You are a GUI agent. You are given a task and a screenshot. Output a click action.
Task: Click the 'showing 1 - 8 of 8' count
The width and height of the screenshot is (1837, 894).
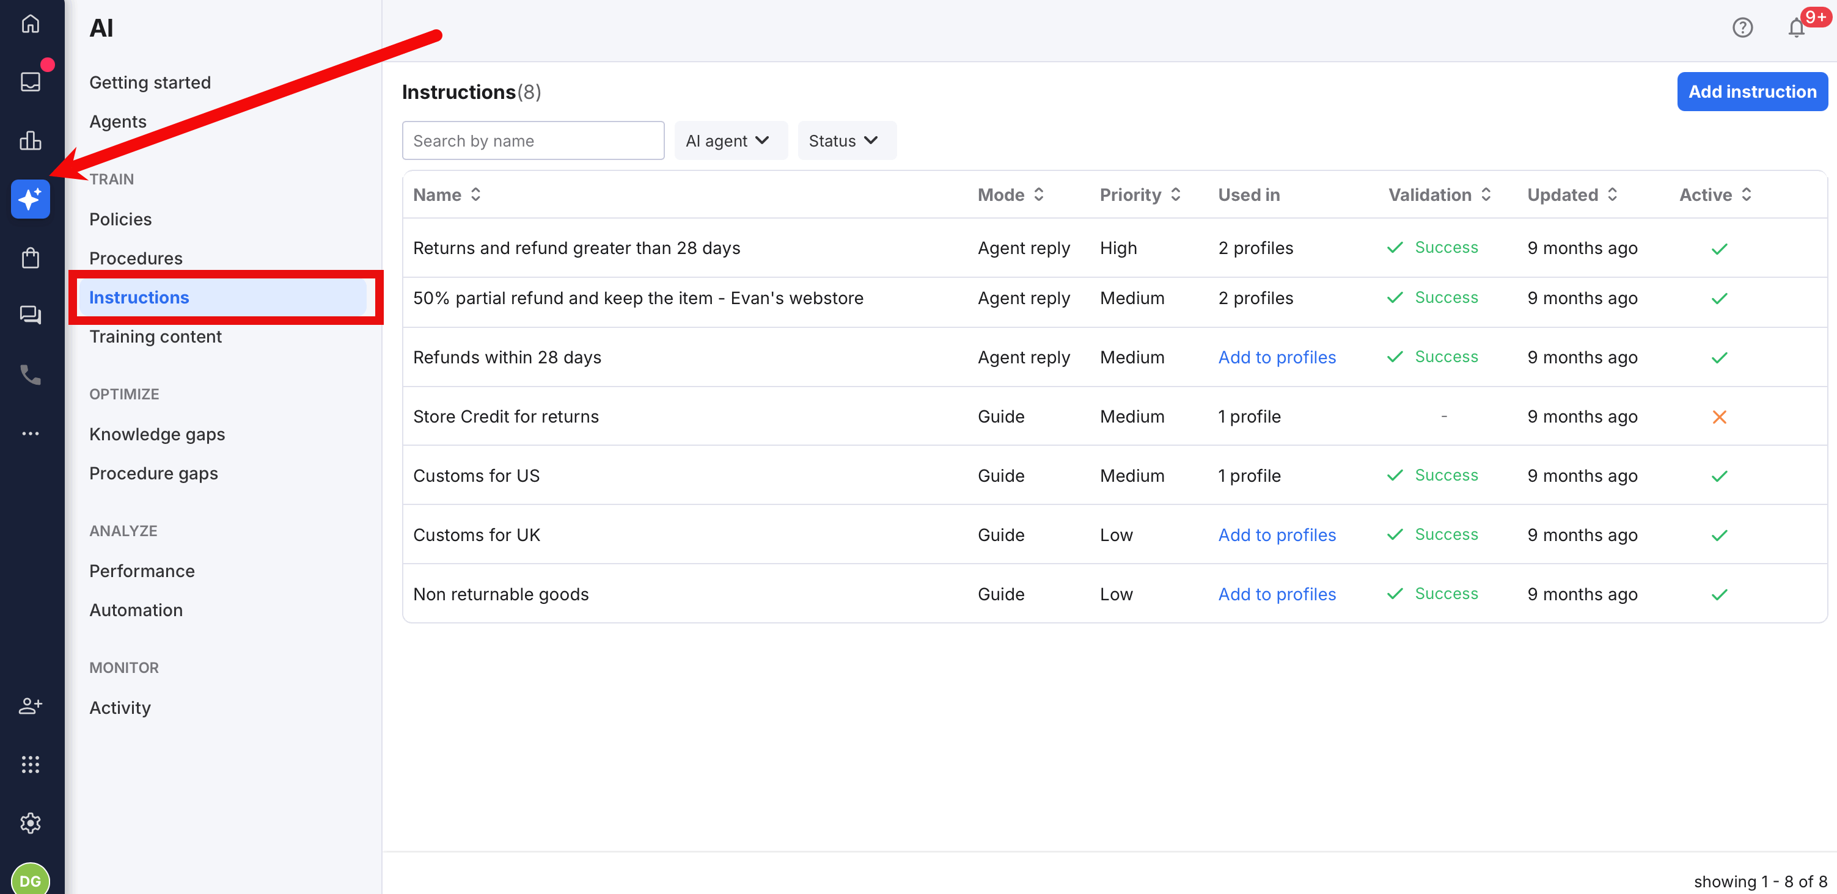tap(1760, 881)
